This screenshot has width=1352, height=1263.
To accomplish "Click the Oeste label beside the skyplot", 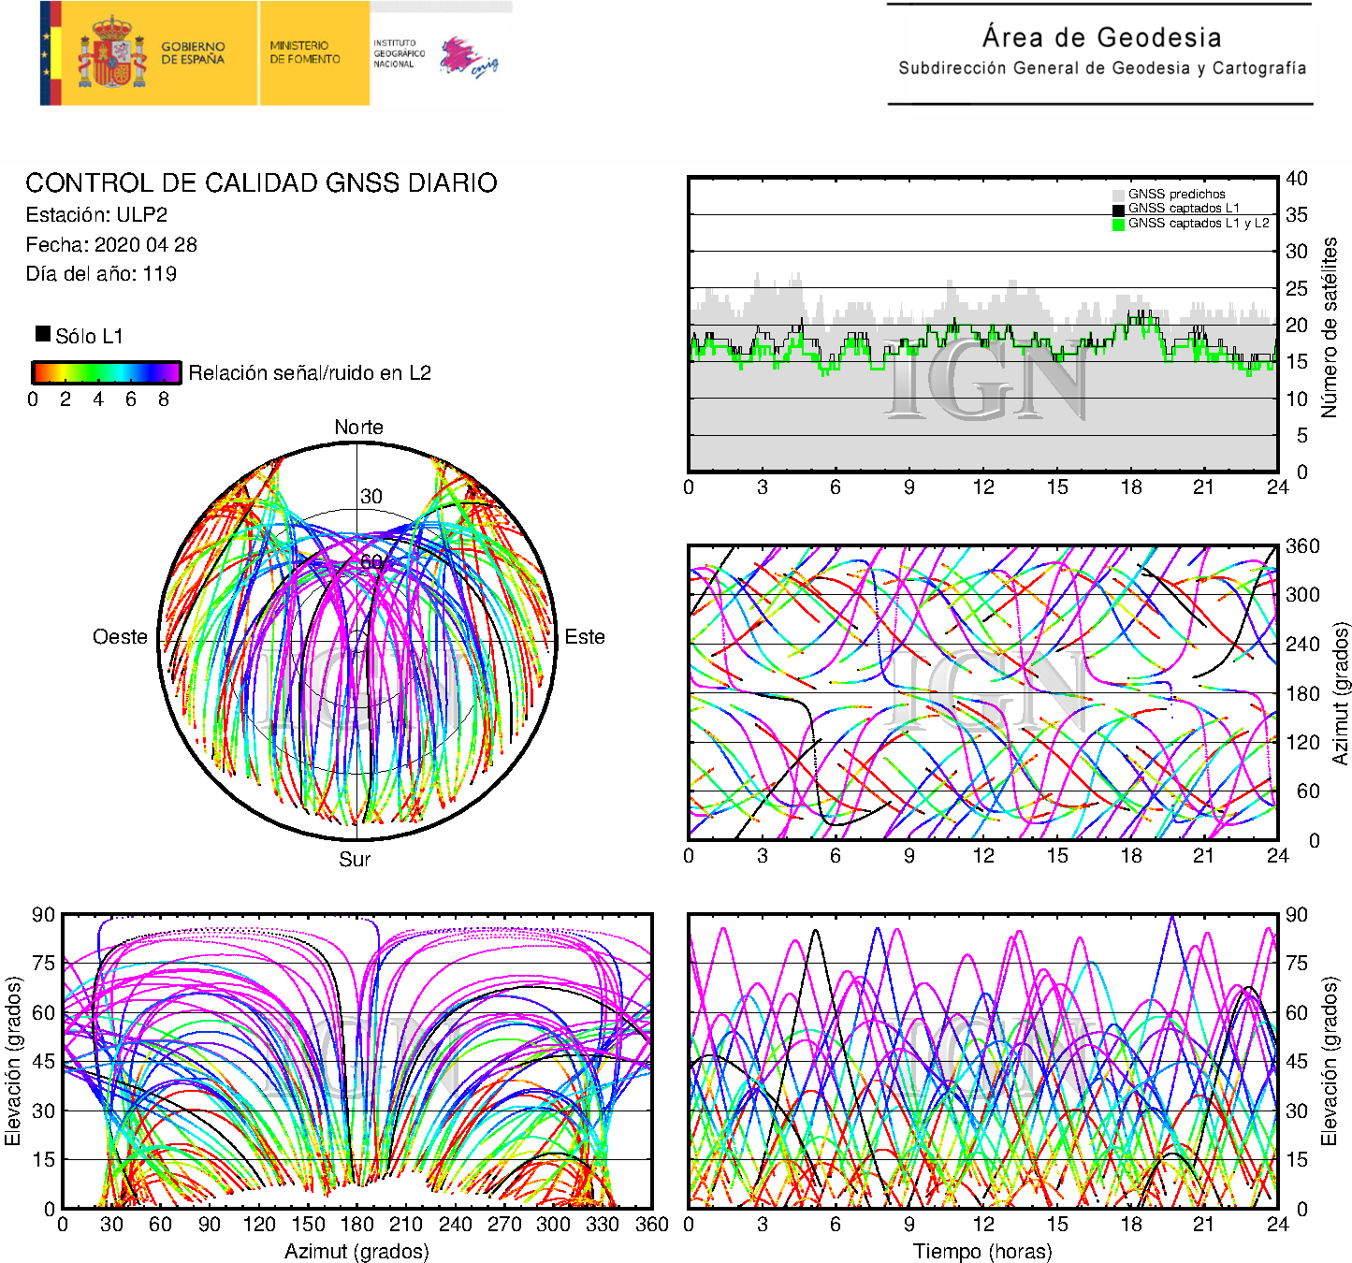I will 120,637.
